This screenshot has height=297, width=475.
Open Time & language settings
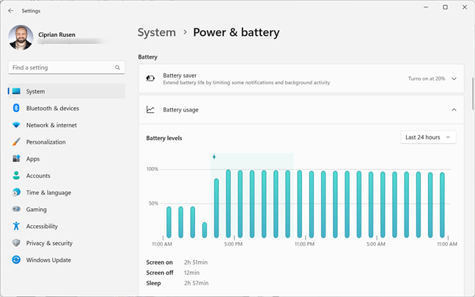[48, 193]
